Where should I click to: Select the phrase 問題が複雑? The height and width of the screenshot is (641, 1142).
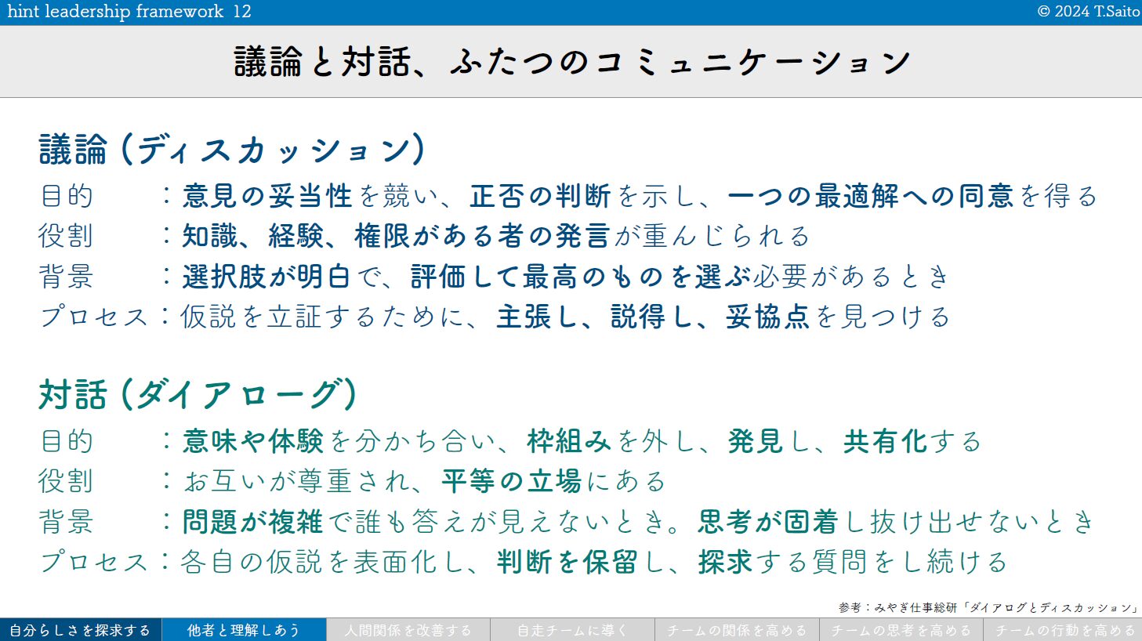pos(252,522)
